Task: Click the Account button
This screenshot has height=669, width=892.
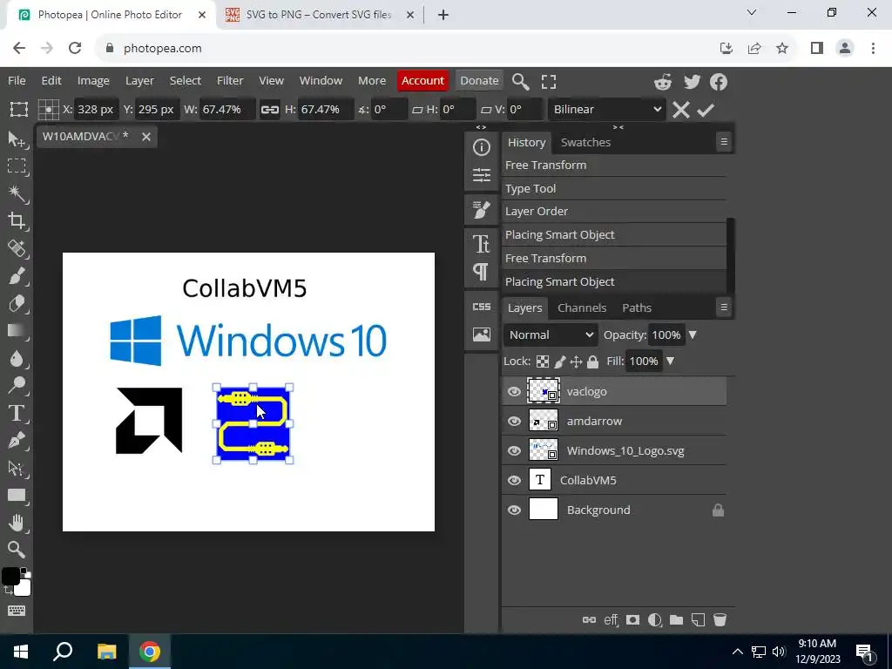Action: point(422,81)
